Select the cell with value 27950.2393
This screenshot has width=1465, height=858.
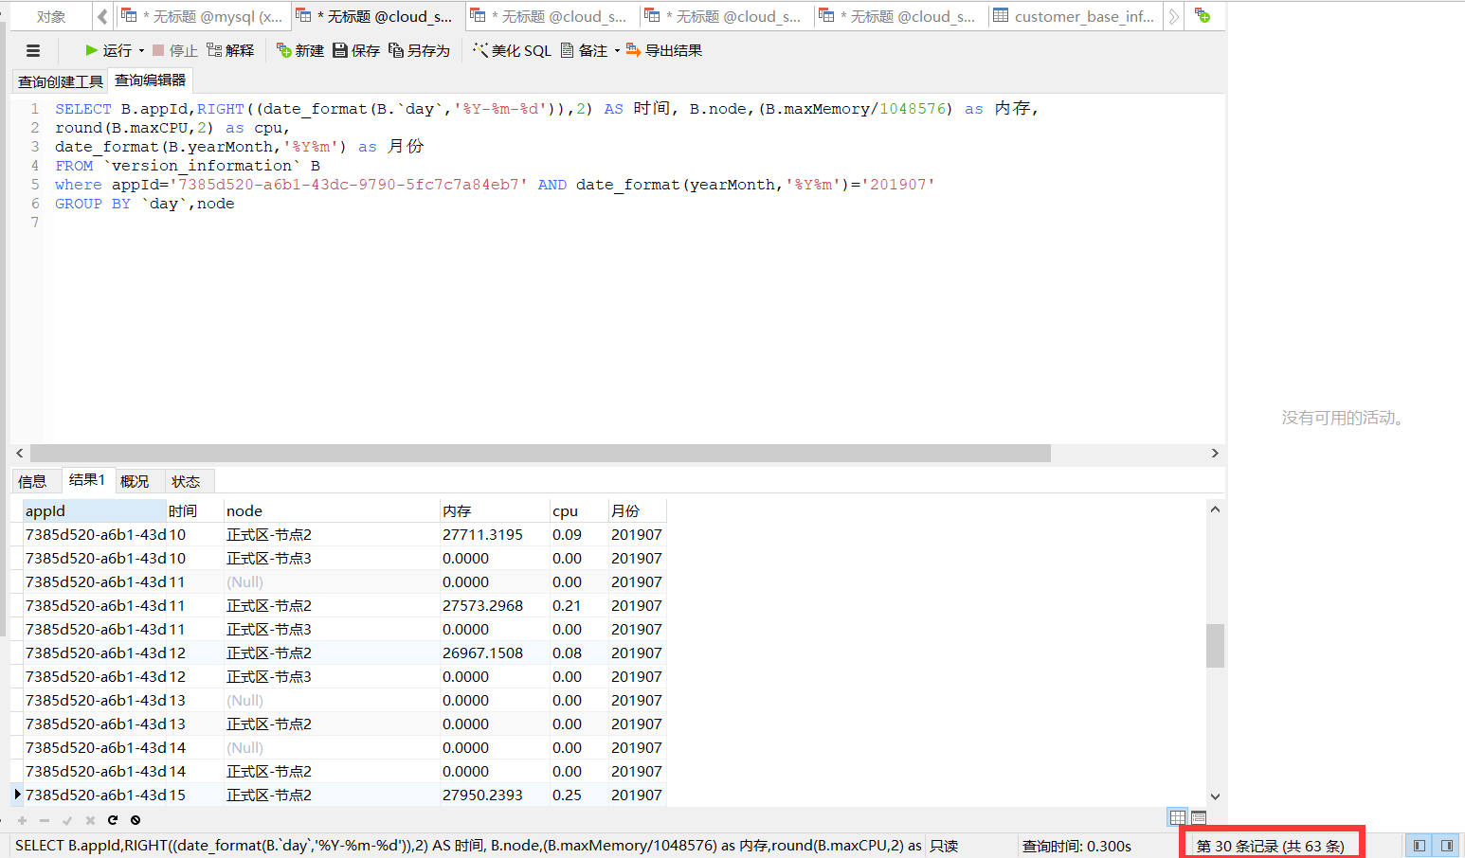(x=495, y=795)
